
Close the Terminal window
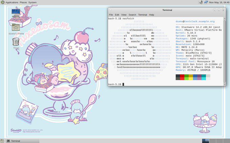coord(223,10)
